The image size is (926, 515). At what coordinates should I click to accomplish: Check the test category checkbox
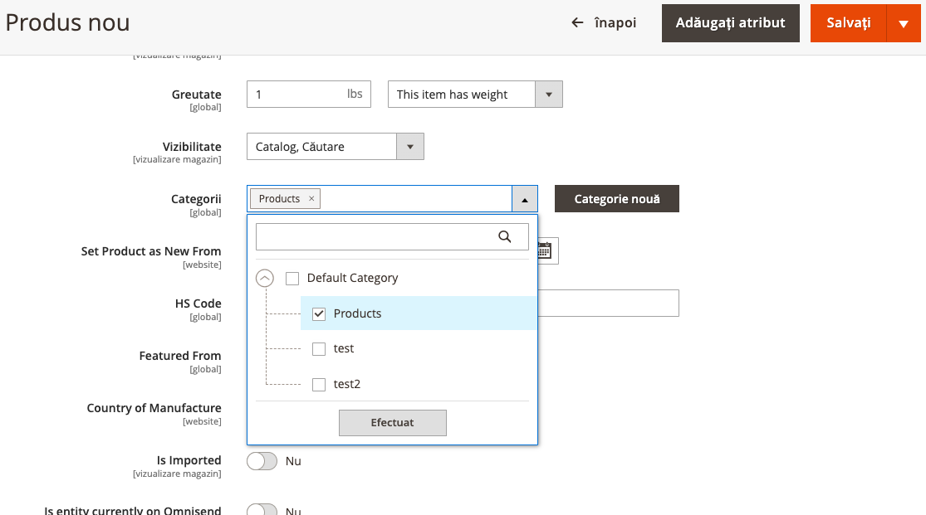(319, 349)
